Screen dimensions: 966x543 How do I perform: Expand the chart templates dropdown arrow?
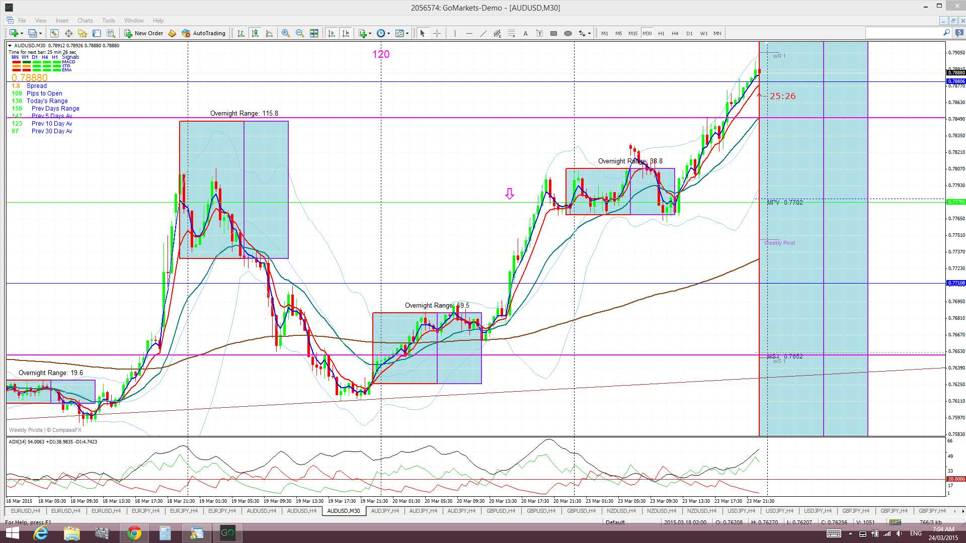407,33
